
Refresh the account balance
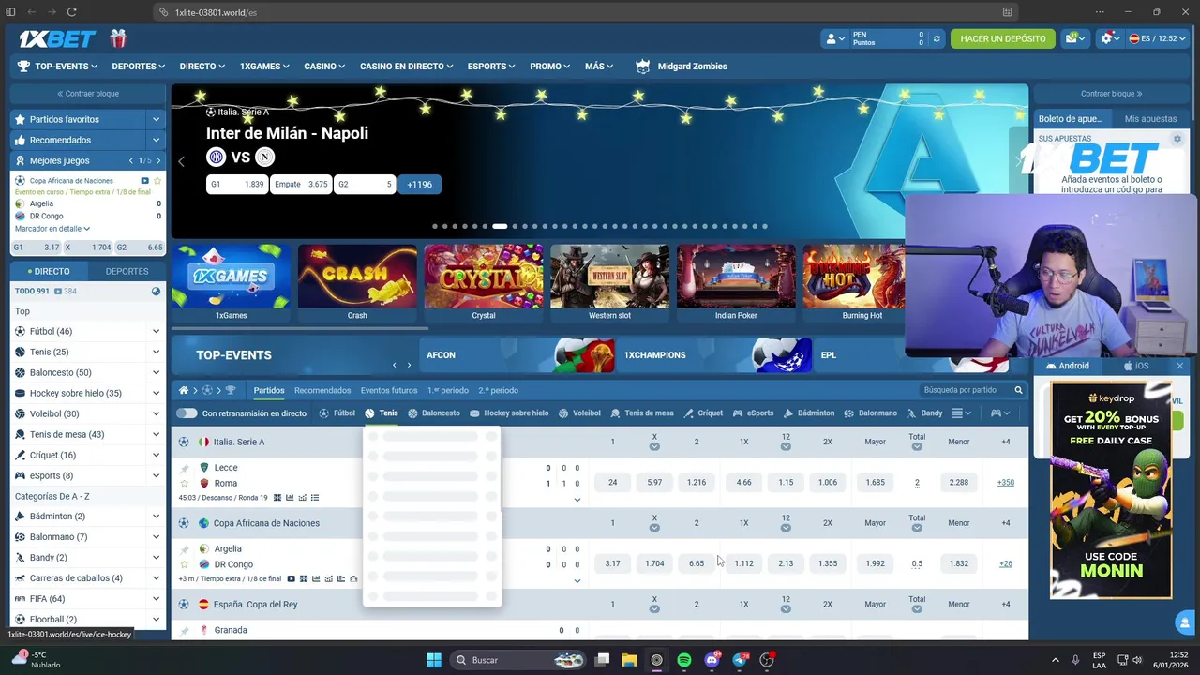(x=936, y=38)
